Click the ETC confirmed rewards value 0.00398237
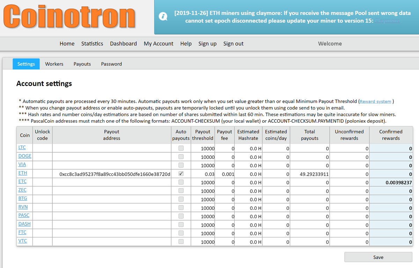The width and height of the screenshot is (419, 268). (399, 182)
